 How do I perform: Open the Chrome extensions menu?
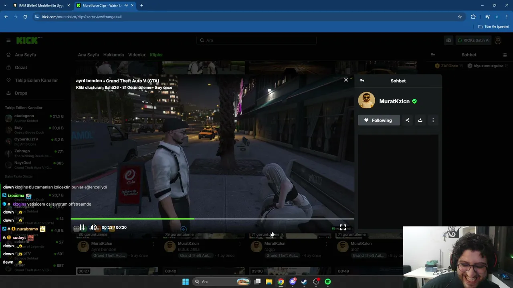coord(473,17)
